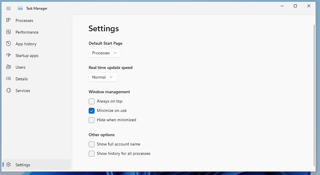Click the Services puzzle-piece icon
This screenshot has height=175, width=320.
pos(9,91)
